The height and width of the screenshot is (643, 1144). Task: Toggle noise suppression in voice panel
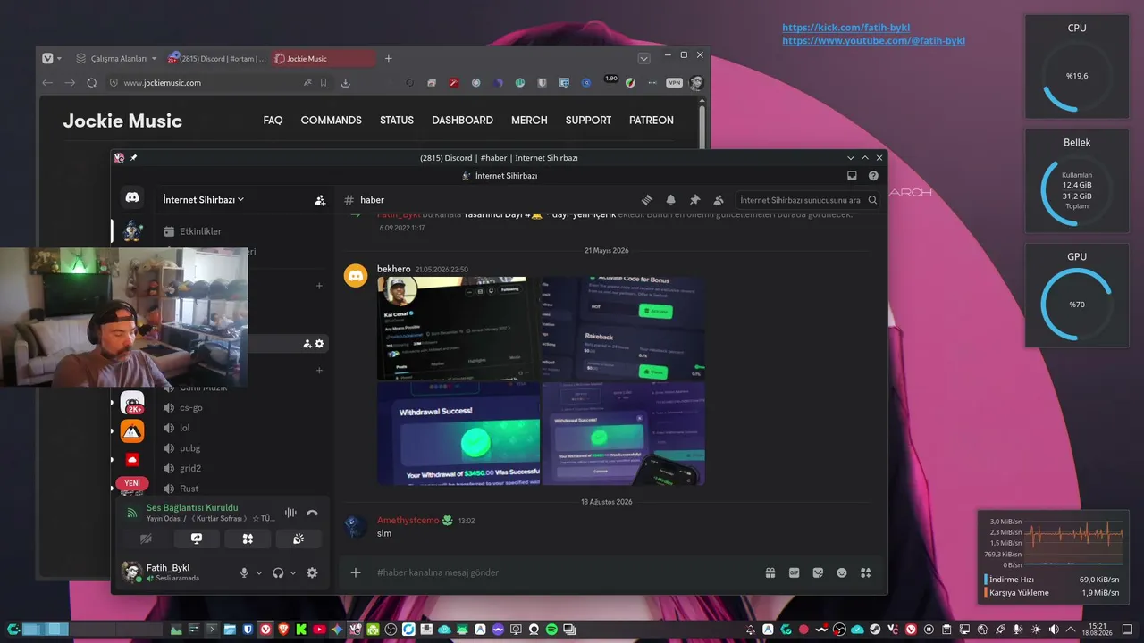290,513
